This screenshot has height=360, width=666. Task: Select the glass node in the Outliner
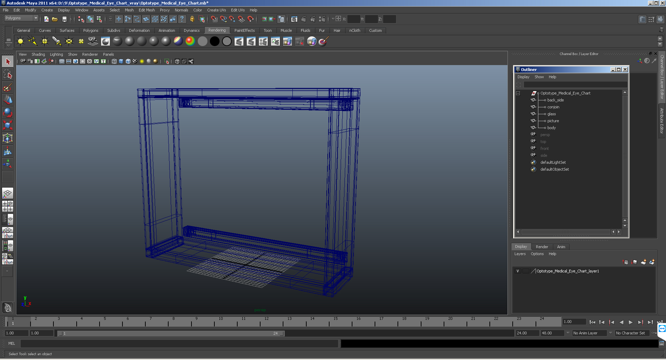point(552,114)
